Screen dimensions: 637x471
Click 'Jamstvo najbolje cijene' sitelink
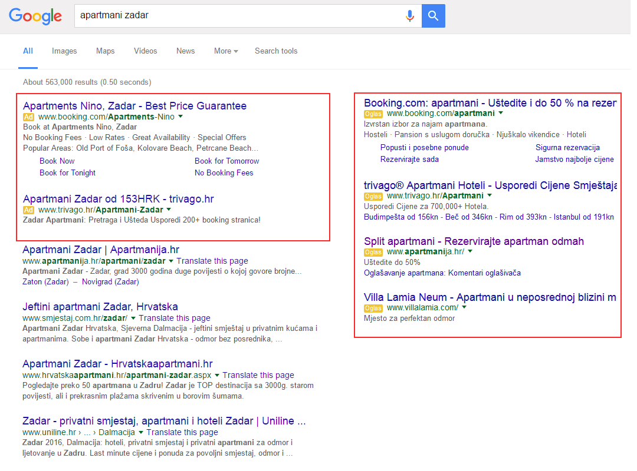pyautogui.click(x=574, y=160)
